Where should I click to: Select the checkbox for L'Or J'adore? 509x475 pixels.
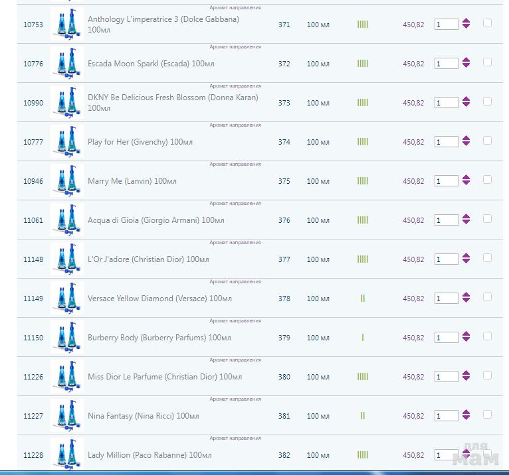[x=487, y=258]
